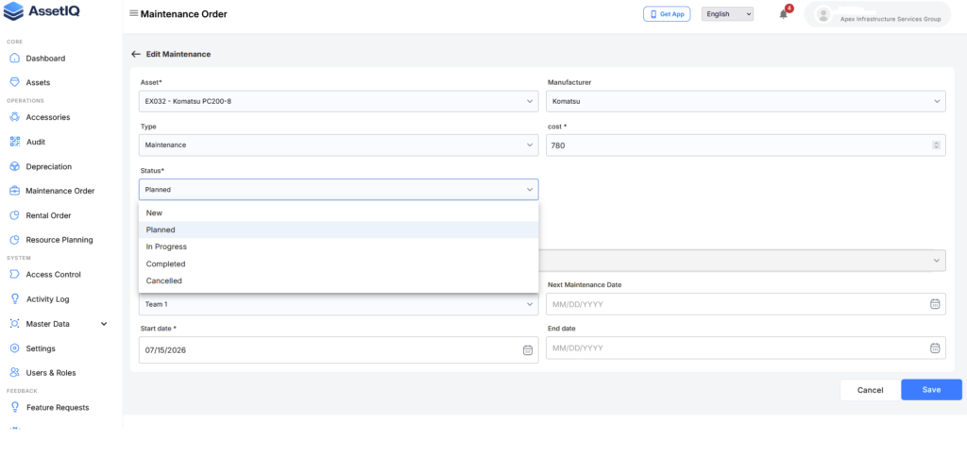Toggle the hamburger menu icon
The height and width of the screenshot is (458, 967).
point(133,13)
